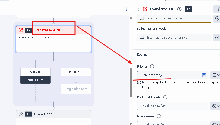The height and width of the screenshot is (125, 220).
Task: Click the canvas vertical scrollbar thumb
Action: click(x=131, y=82)
